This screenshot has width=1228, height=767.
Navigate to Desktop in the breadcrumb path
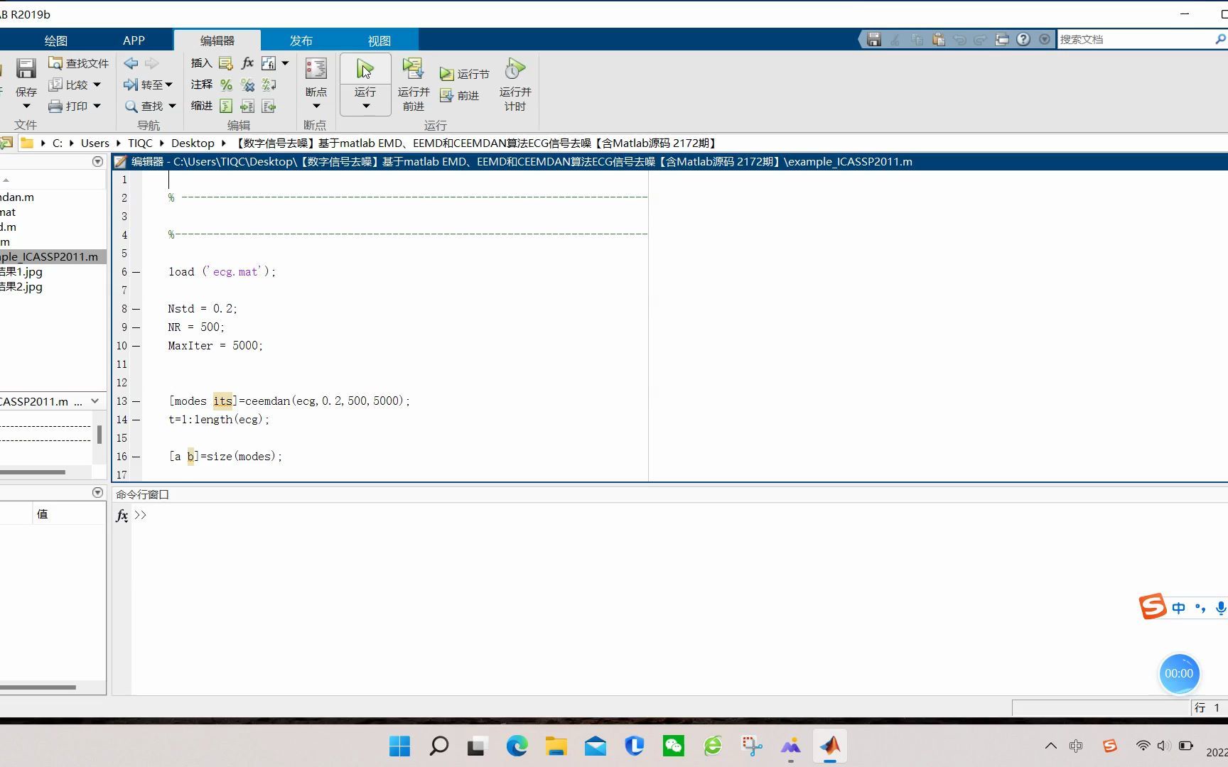click(192, 143)
